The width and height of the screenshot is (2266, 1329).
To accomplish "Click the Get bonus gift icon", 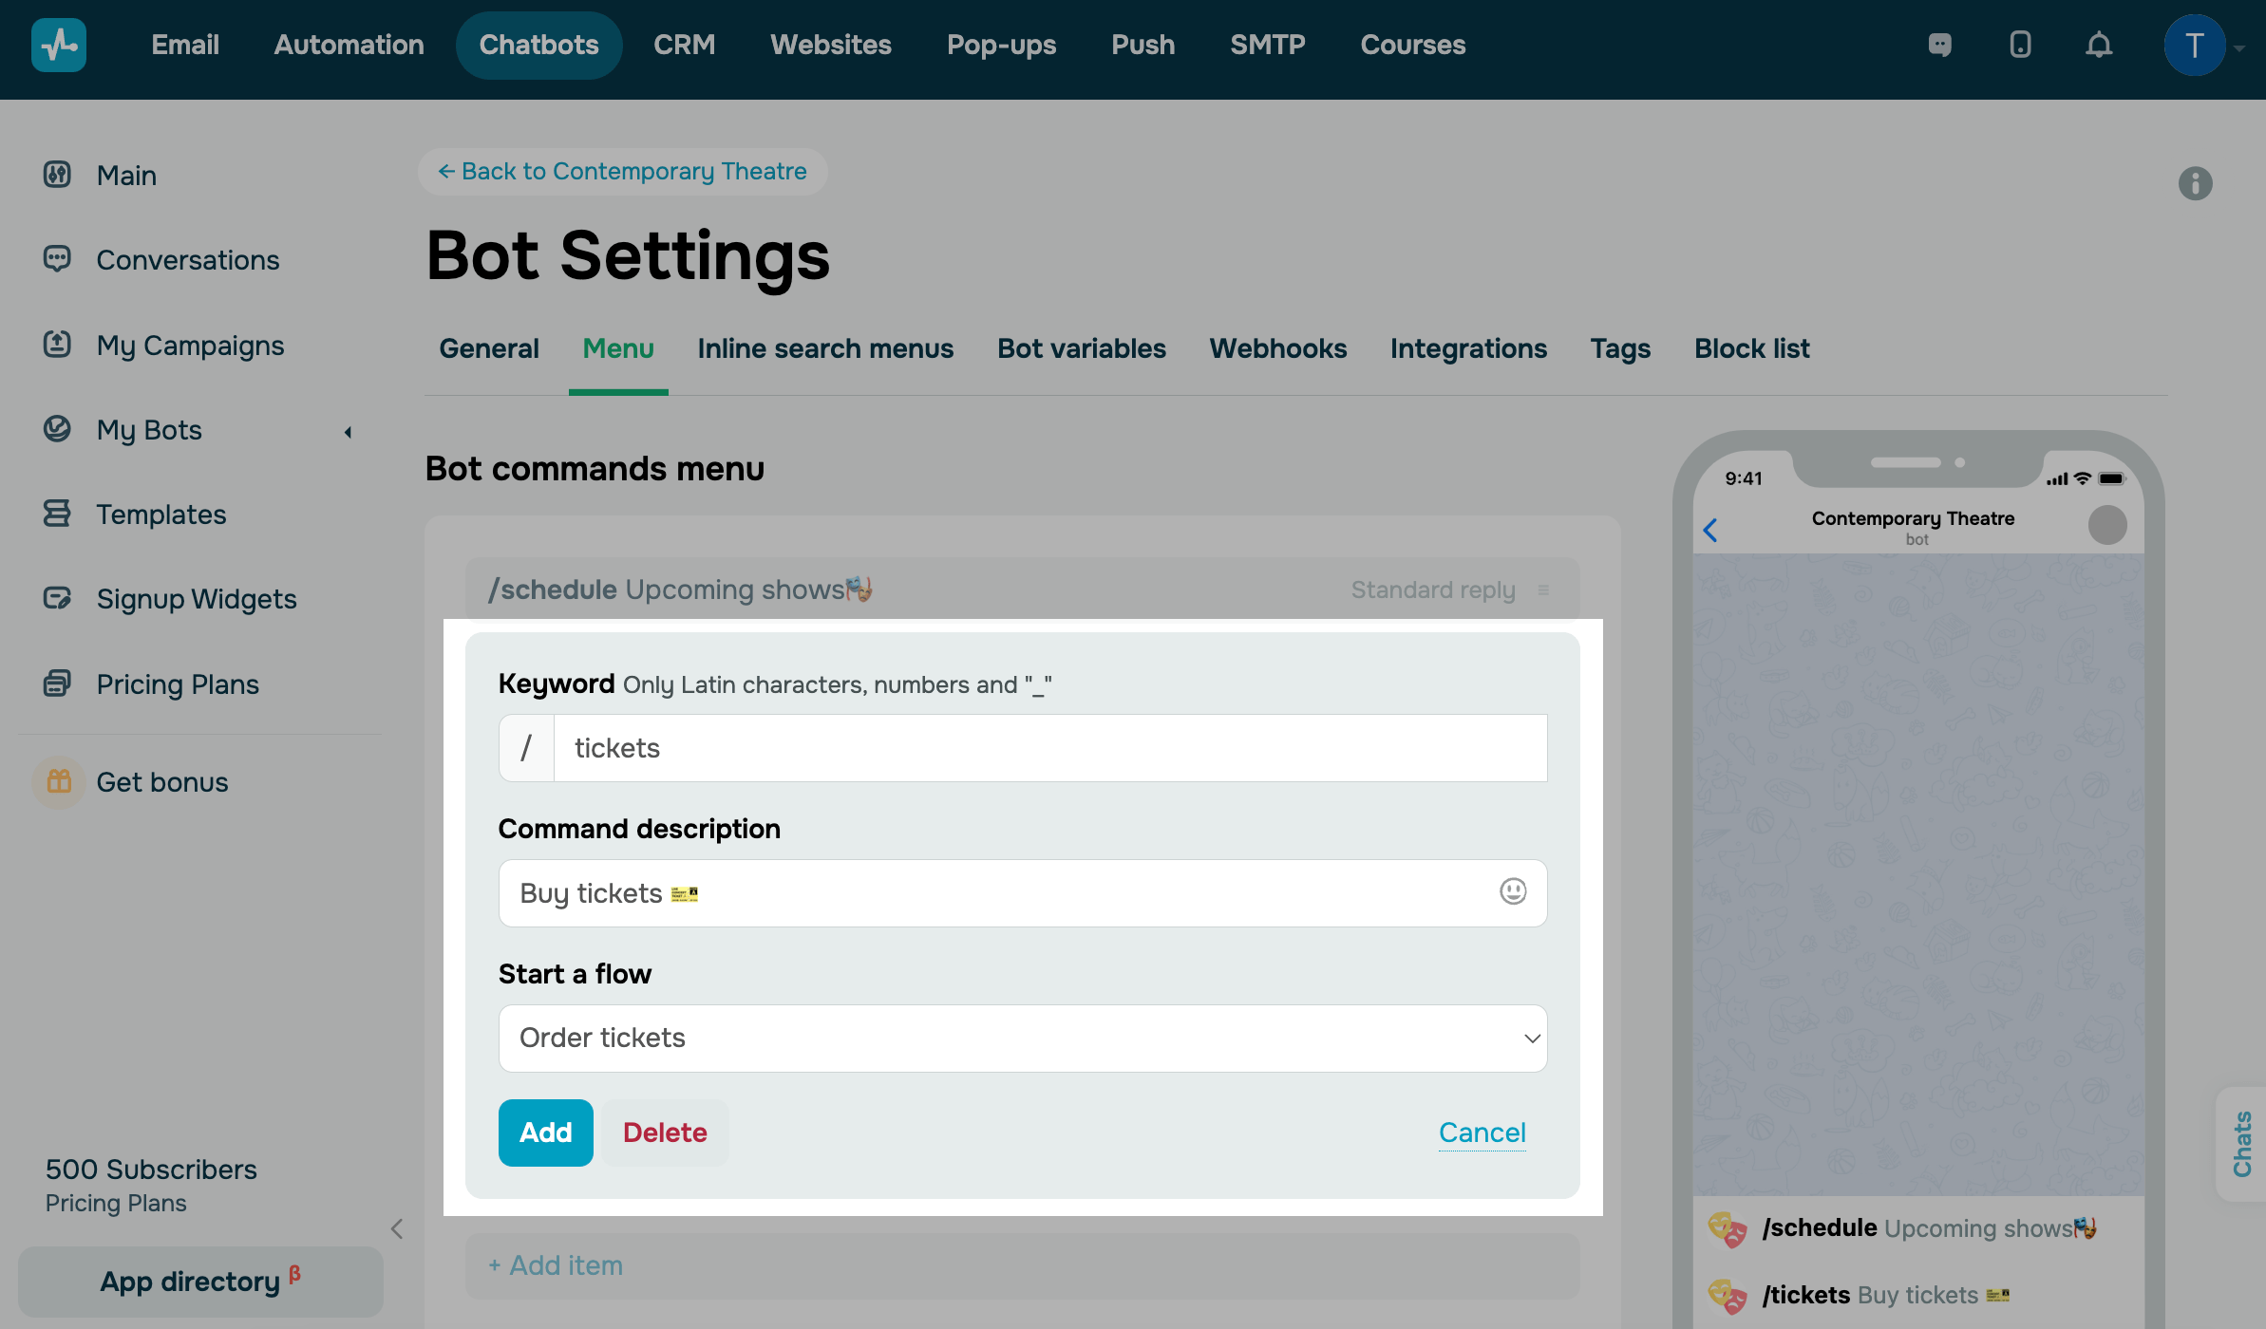I will 59,782.
